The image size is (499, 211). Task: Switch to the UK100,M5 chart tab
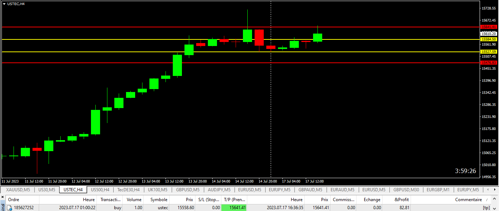[x=157, y=190]
